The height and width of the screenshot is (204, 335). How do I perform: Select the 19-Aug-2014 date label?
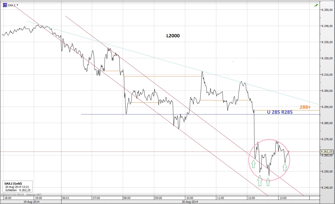pyautogui.click(x=31, y=202)
